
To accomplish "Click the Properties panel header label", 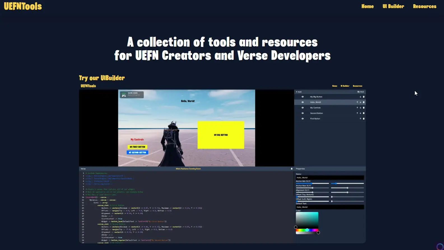I will tap(300, 169).
